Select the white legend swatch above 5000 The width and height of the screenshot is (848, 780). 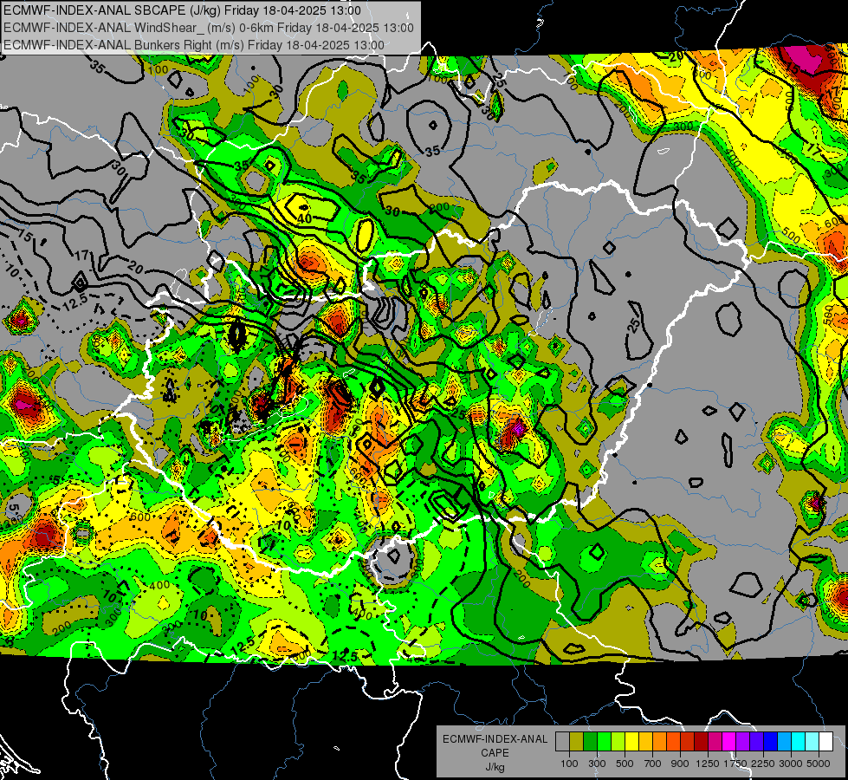(x=825, y=742)
